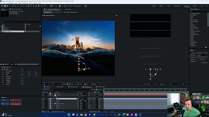Open the Noise Type Smooth dropdown
The width and height of the screenshot is (209, 117).
click(202, 55)
